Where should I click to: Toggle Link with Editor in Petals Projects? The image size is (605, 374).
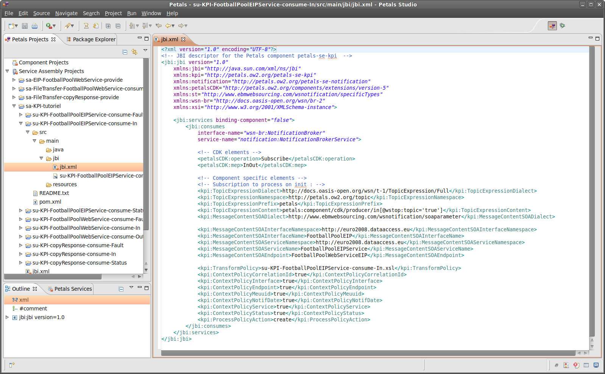click(x=134, y=52)
